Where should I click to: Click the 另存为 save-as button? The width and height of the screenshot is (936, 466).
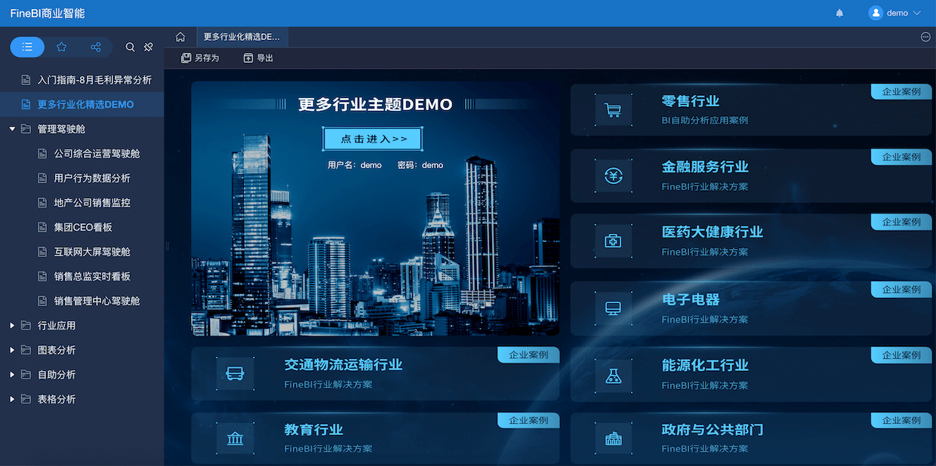tap(200, 58)
